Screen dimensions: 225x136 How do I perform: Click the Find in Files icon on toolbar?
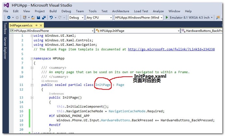[218, 18]
